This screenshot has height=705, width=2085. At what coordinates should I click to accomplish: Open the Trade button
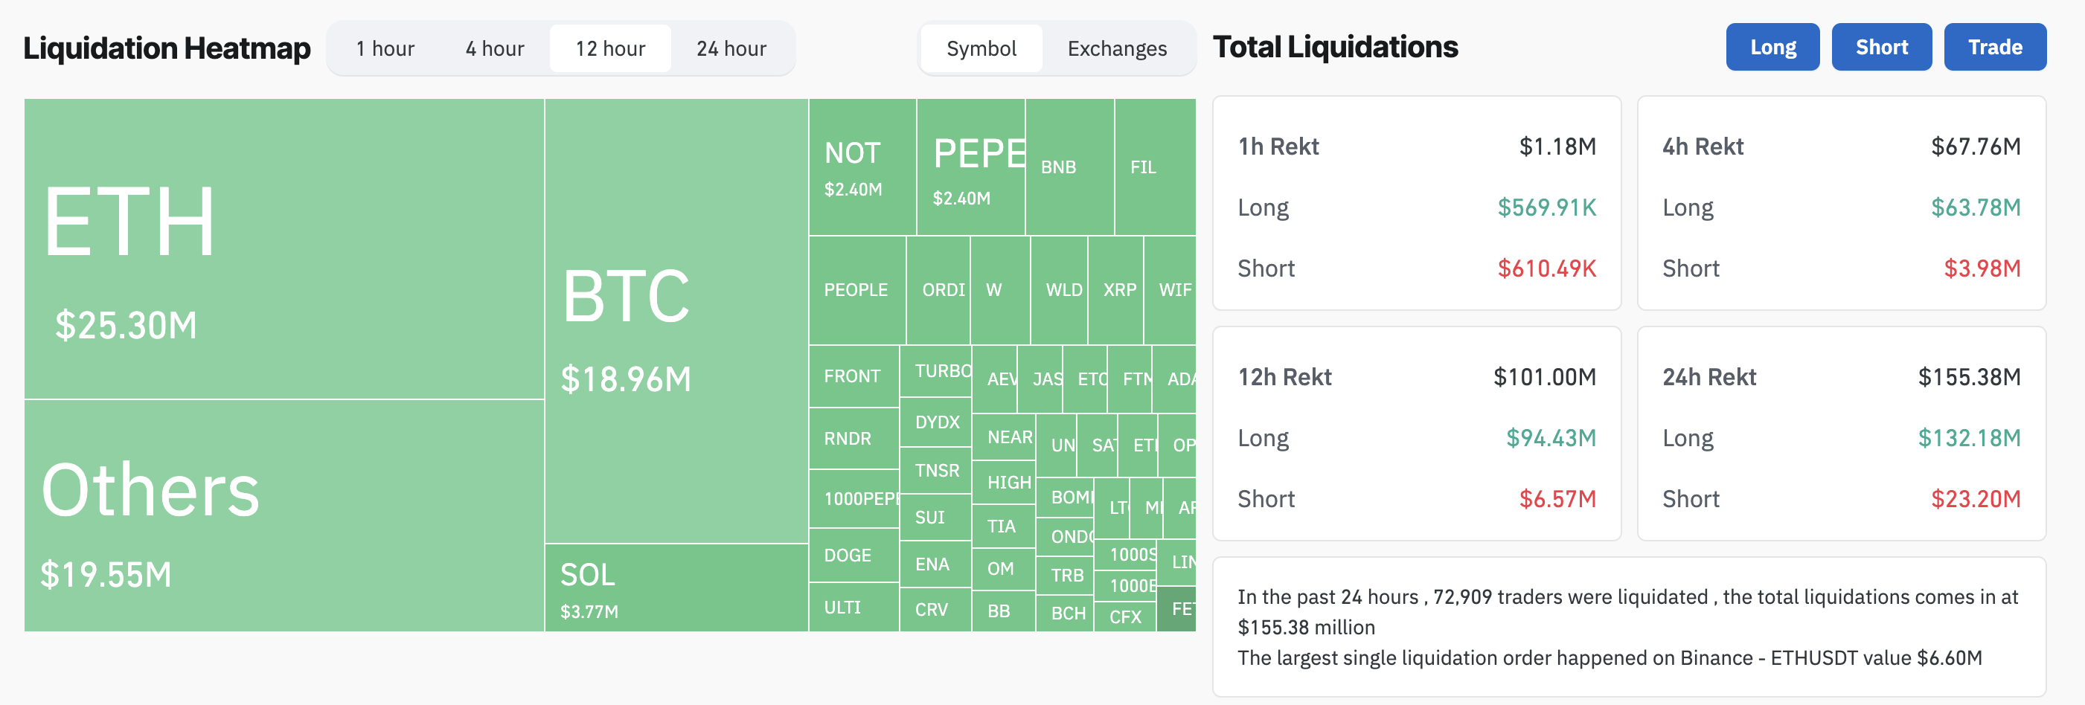pos(1994,47)
